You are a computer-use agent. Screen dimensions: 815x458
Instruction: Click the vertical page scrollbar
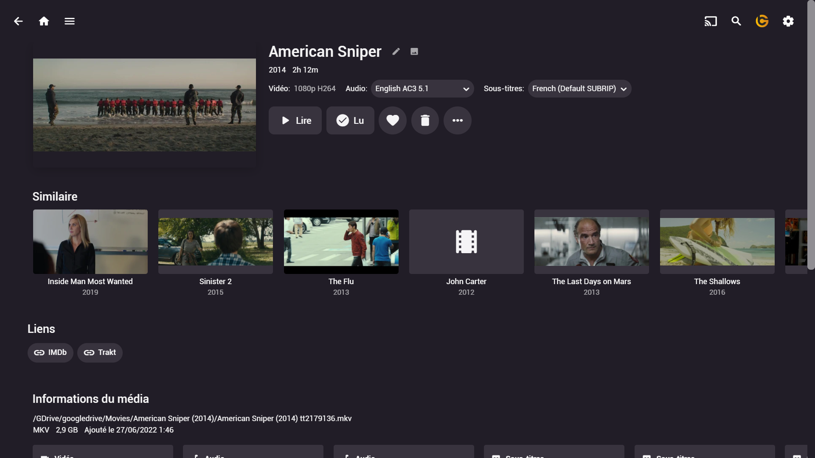[811, 136]
